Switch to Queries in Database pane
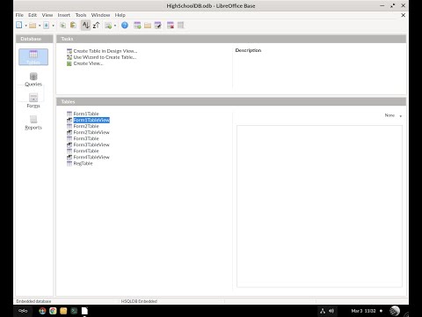The width and height of the screenshot is (422, 317). (33, 79)
